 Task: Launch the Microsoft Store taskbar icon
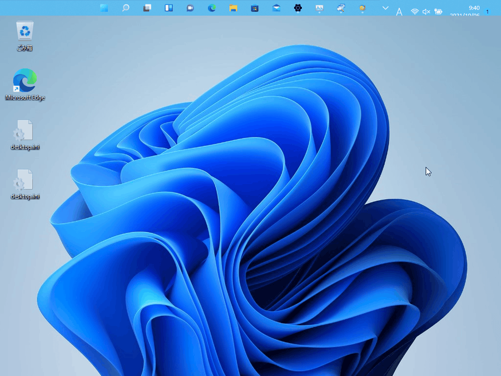point(255,8)
